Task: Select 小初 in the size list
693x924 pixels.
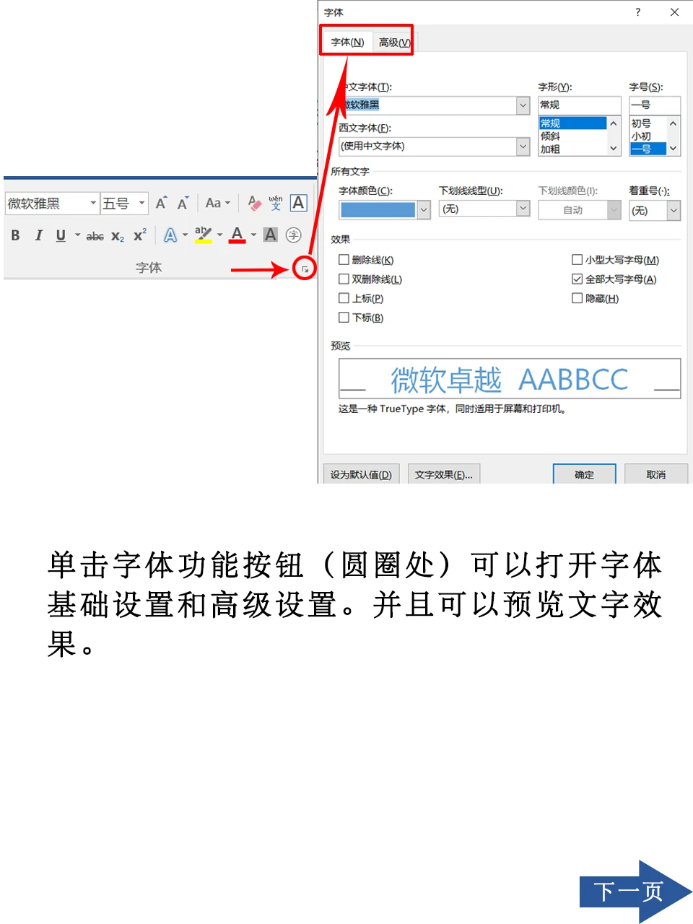Action: (648, 136)
